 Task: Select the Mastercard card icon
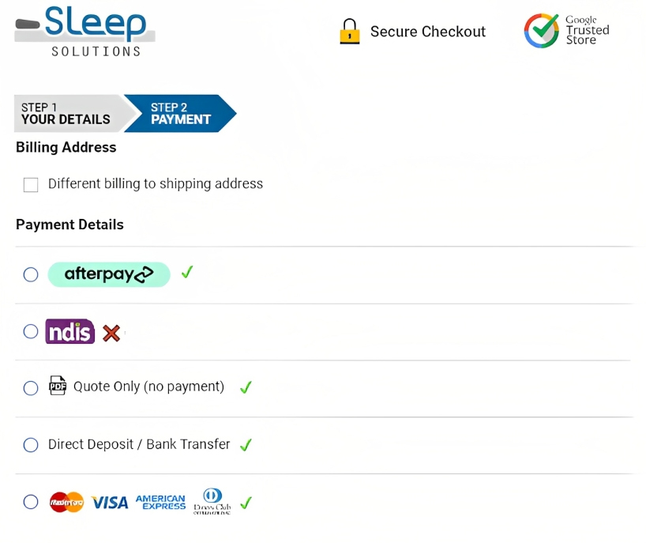point(66,501)
